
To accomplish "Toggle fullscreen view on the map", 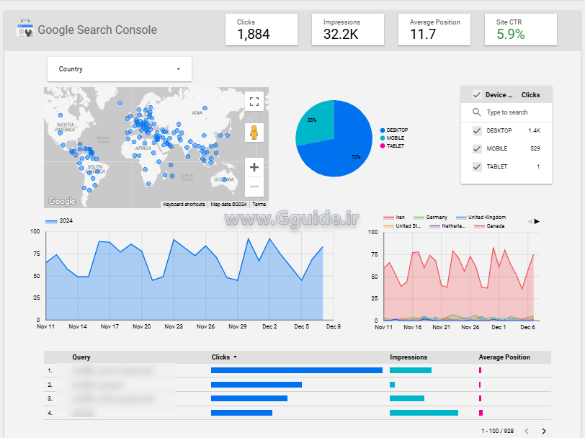I will [254, 102].
